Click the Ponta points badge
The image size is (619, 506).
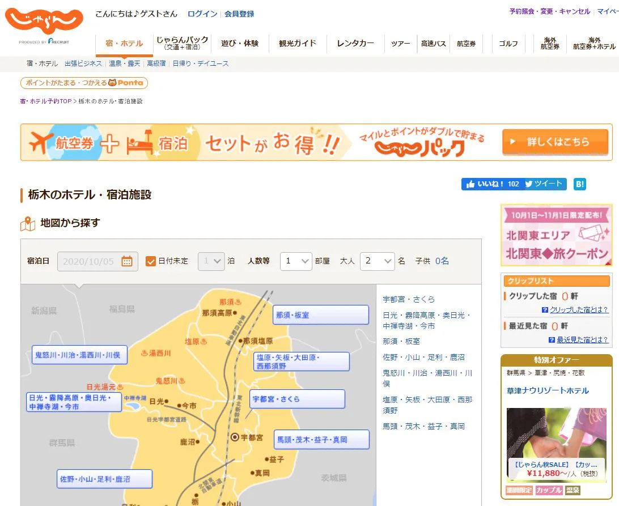coord(84,83)
